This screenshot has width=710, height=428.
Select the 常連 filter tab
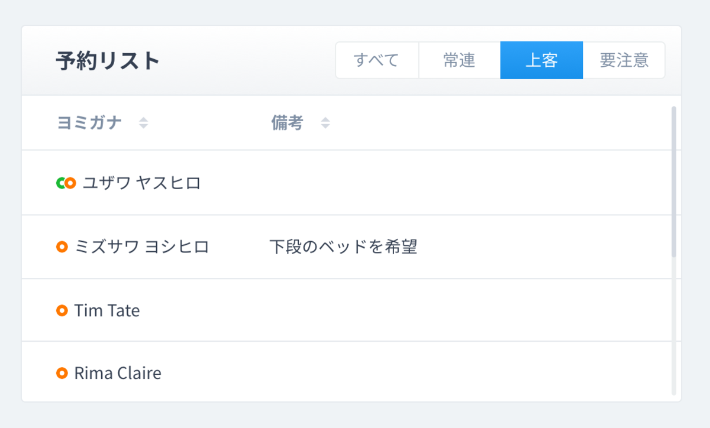coord(459,60)
